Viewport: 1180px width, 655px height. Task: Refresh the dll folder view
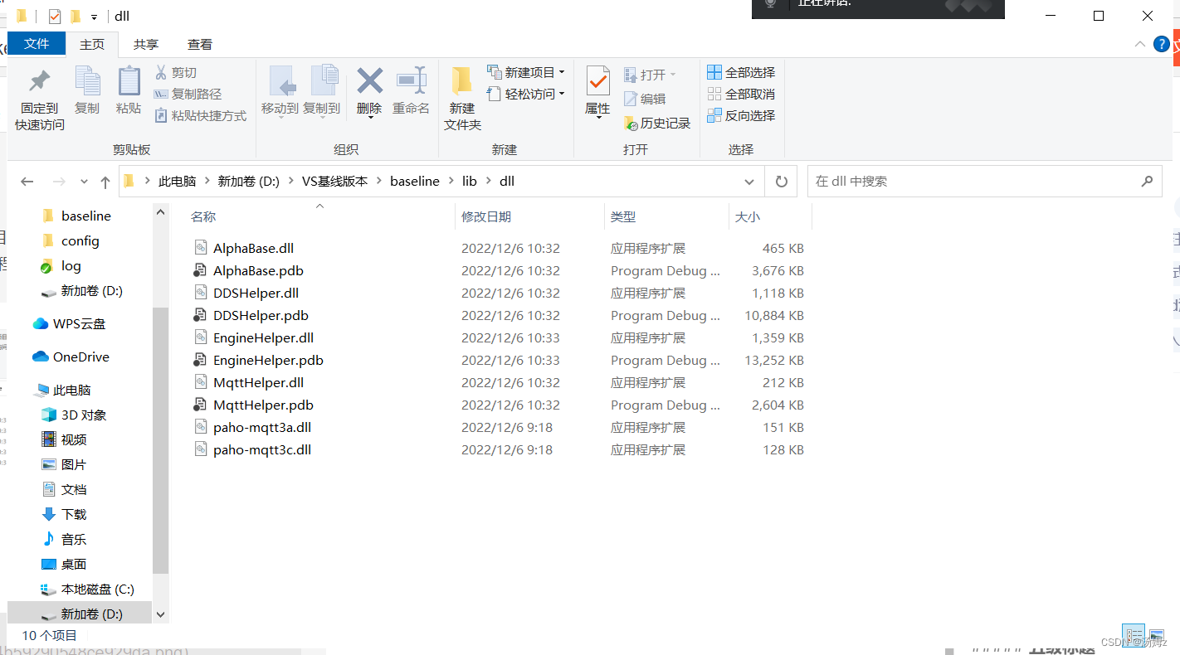click(781, 182)
